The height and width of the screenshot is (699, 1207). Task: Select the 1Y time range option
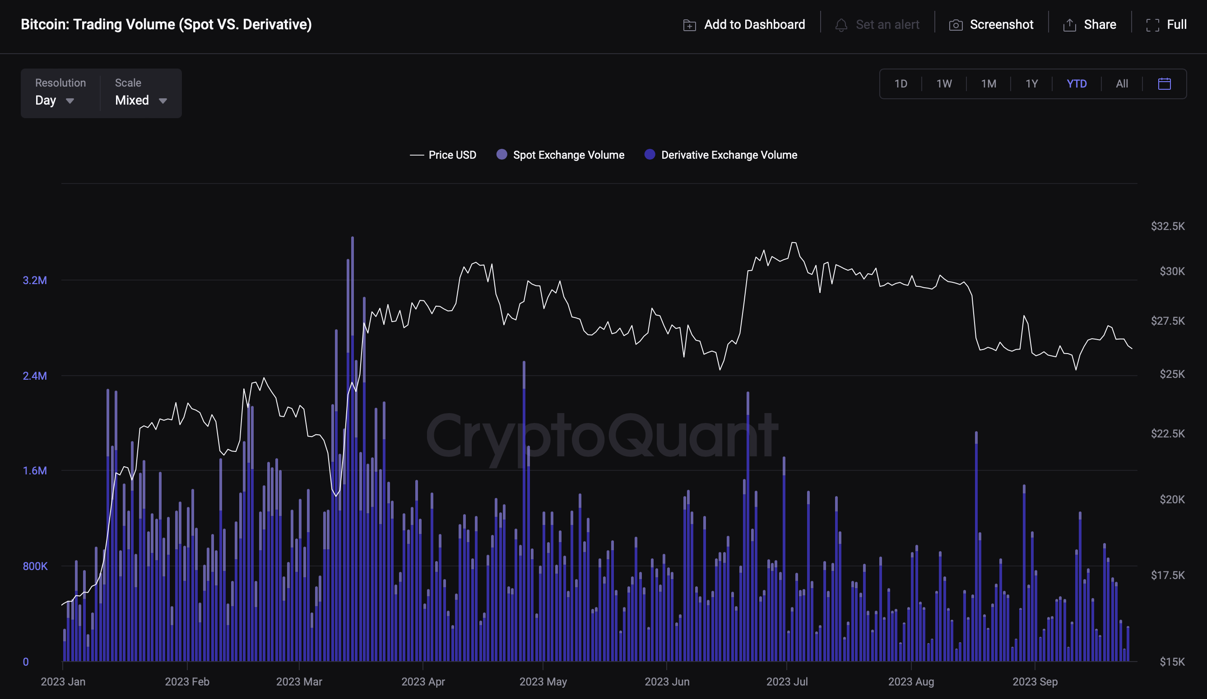click(x=1031, y=84)
